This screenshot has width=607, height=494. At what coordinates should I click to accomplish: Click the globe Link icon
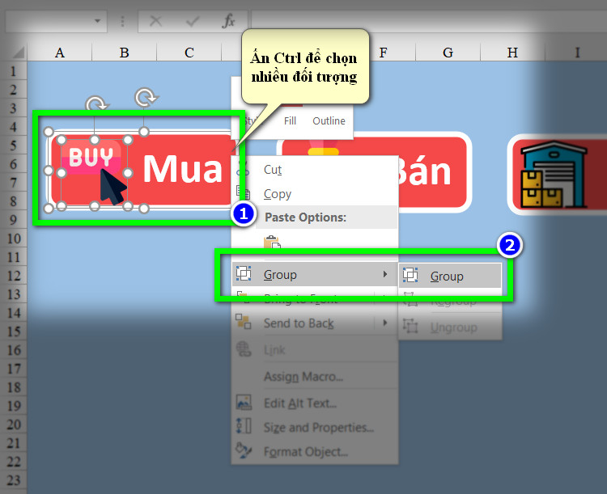(x=244, y=349)
